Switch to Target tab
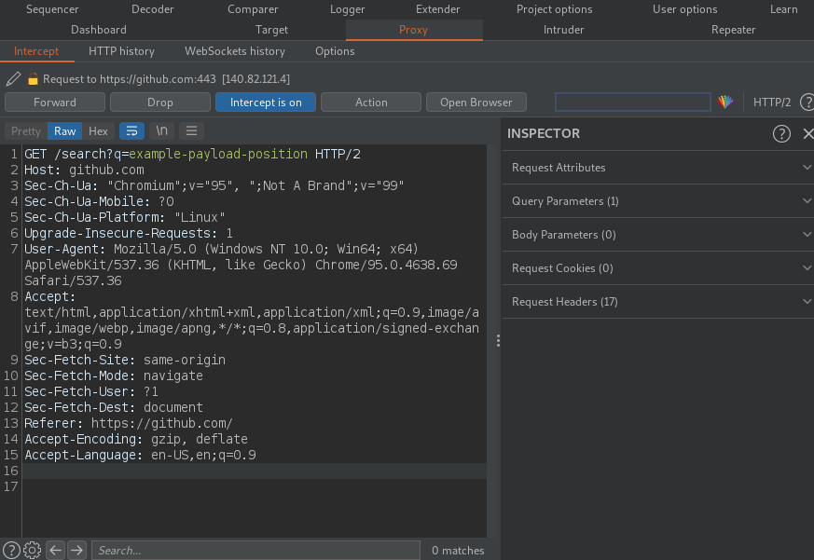Viewport: 814px width, 560px height. click(271, 30)
